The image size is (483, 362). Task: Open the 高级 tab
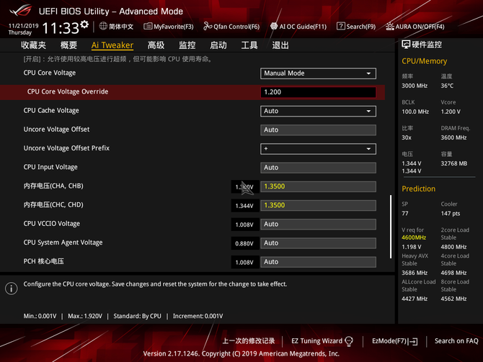(x=156, y=45)
